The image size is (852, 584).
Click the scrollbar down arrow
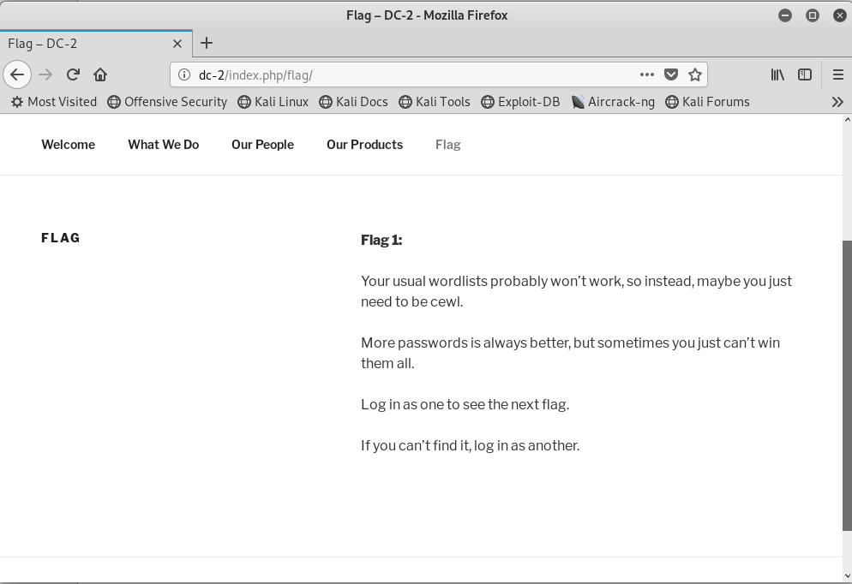(847, 576)
